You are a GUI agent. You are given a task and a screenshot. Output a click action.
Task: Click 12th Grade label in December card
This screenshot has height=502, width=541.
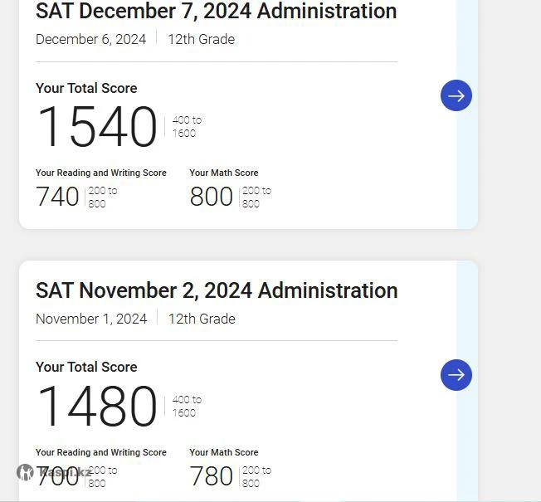(x=201, y=39)
